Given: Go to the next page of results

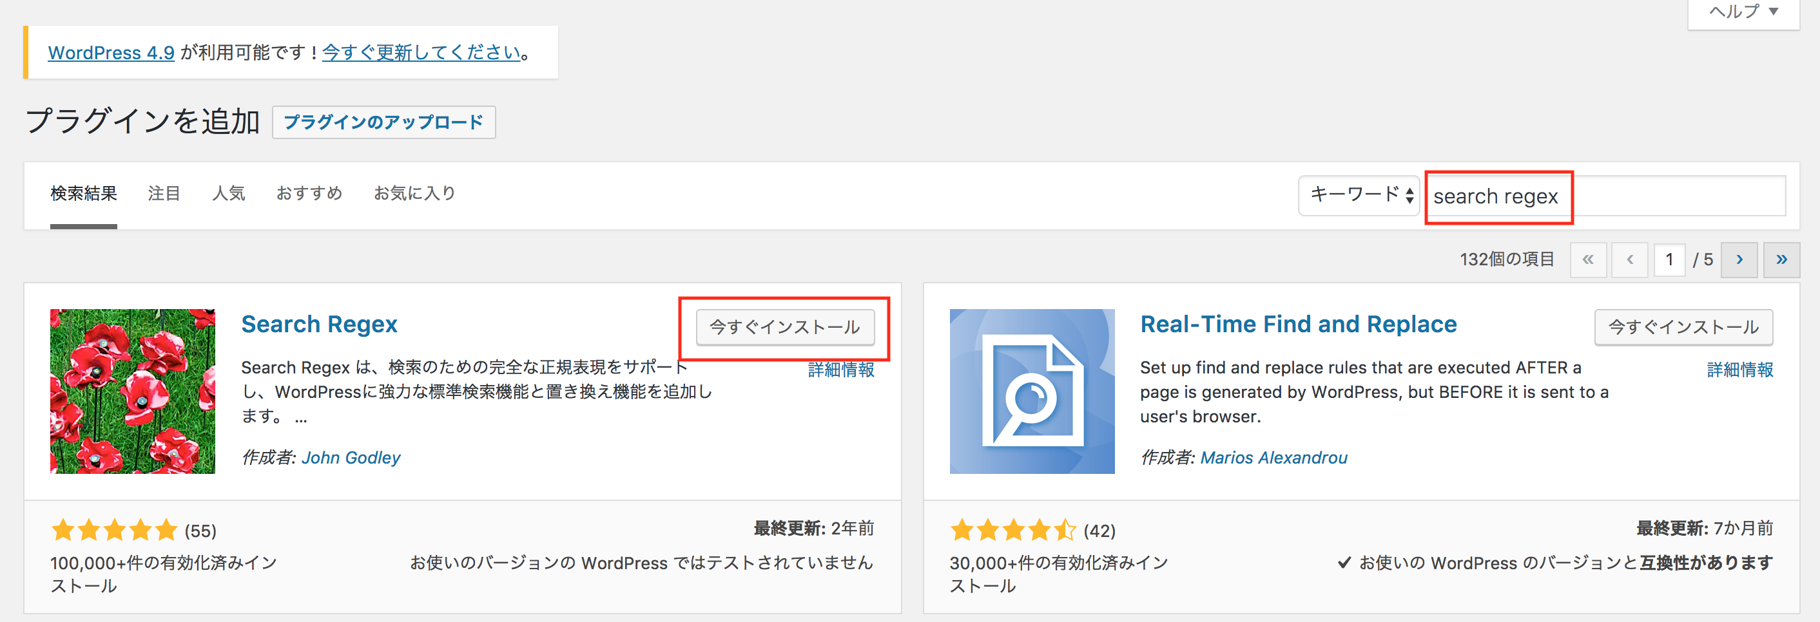Looking at the screenshot, I should [x=1739, y=259].
